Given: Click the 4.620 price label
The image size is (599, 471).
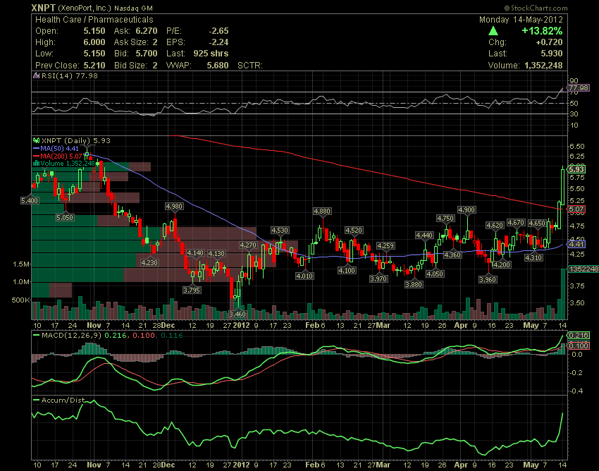Looking at the screenshot, I should pos(495,226).
